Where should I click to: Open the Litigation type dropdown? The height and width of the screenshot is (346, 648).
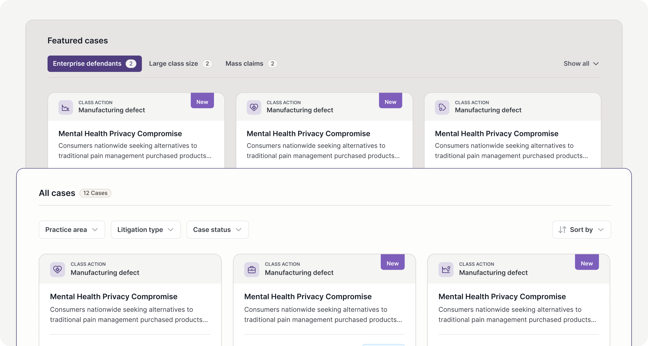[146, 230]
